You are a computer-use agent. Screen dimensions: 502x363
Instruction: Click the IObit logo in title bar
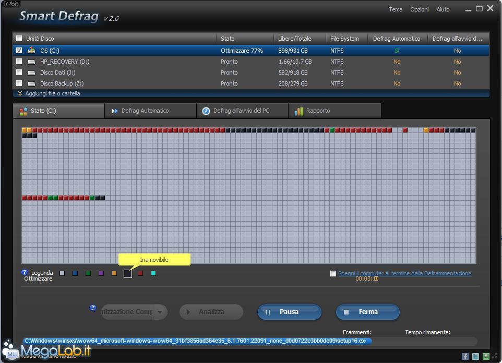coord(11,4)
